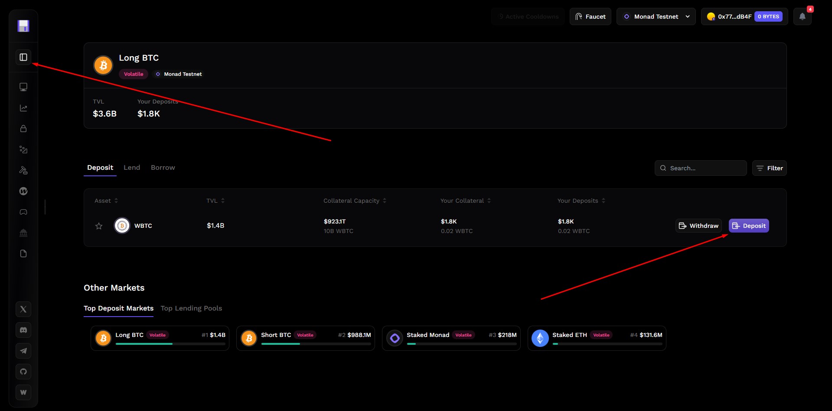
Task: Select Top Lending Pools tab
Action: (191, 308)
